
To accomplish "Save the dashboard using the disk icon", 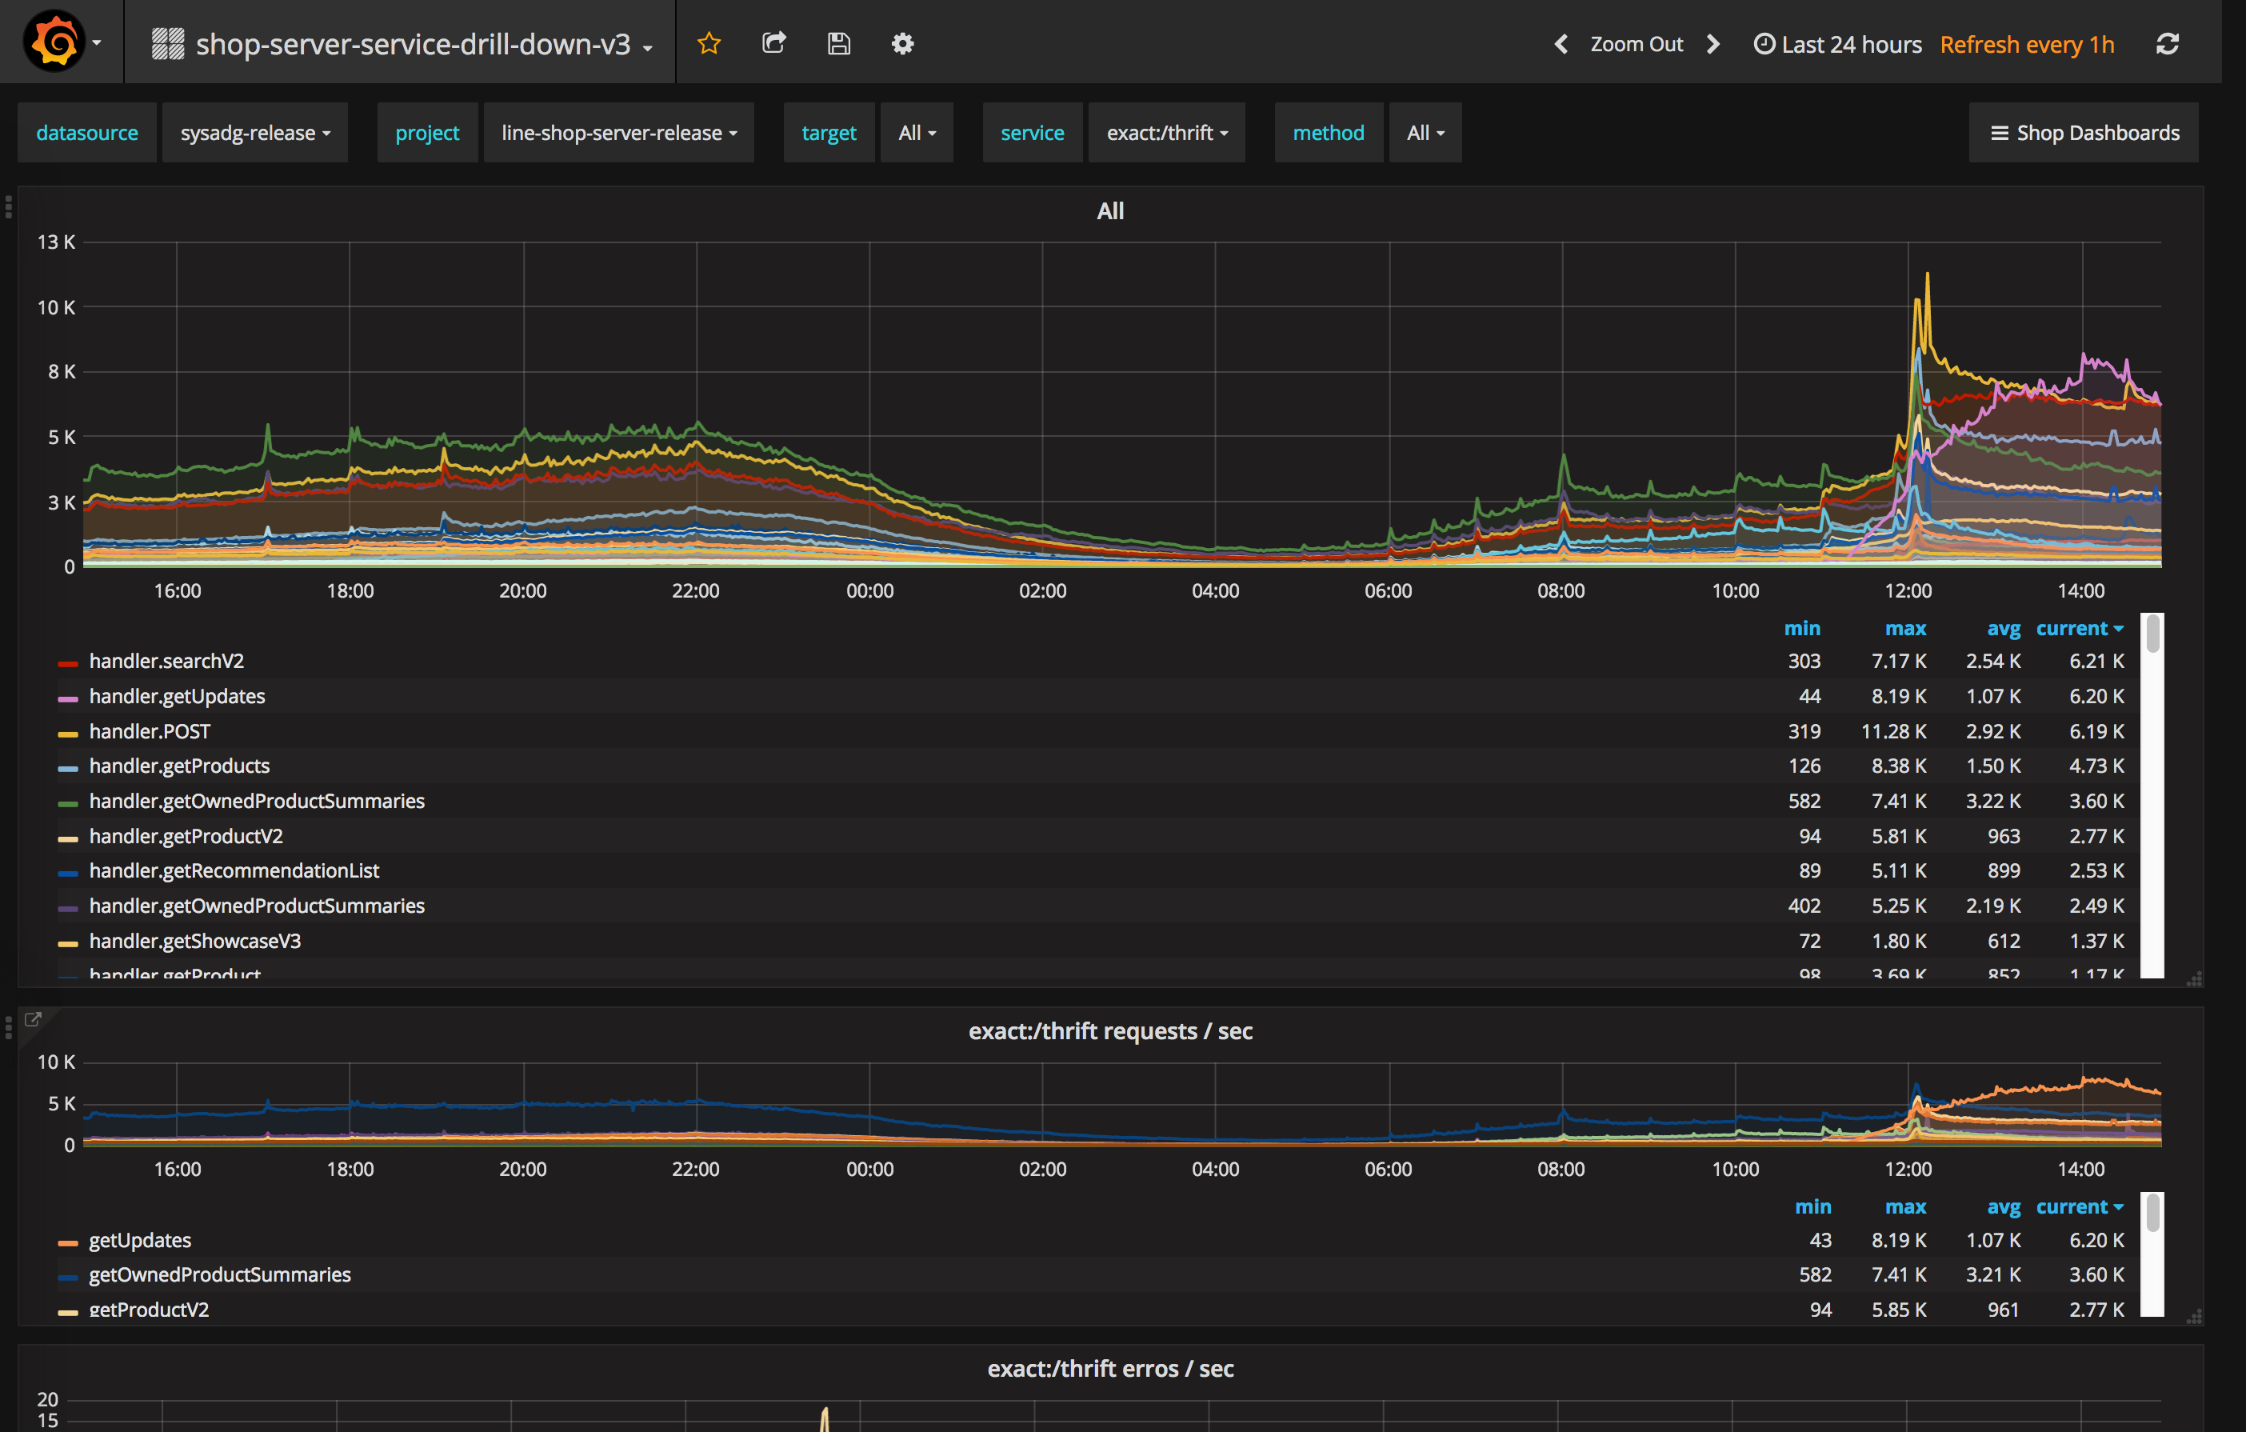I will 837,43.
